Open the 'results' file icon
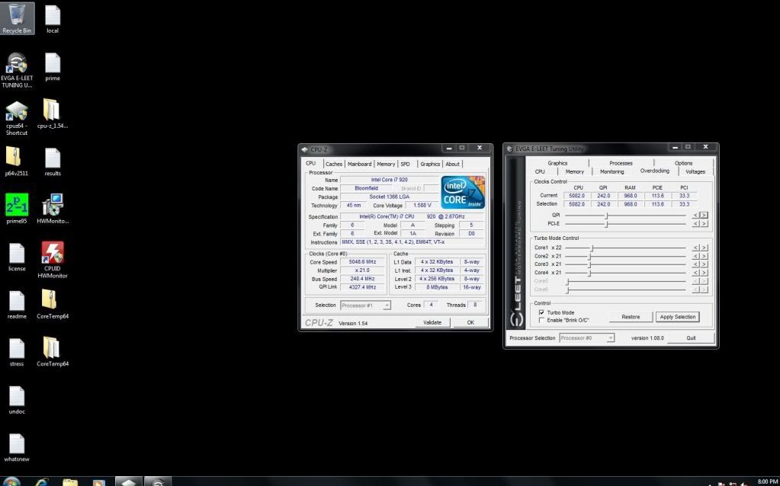This screenshot has width=780, height=486. (53, 162)
